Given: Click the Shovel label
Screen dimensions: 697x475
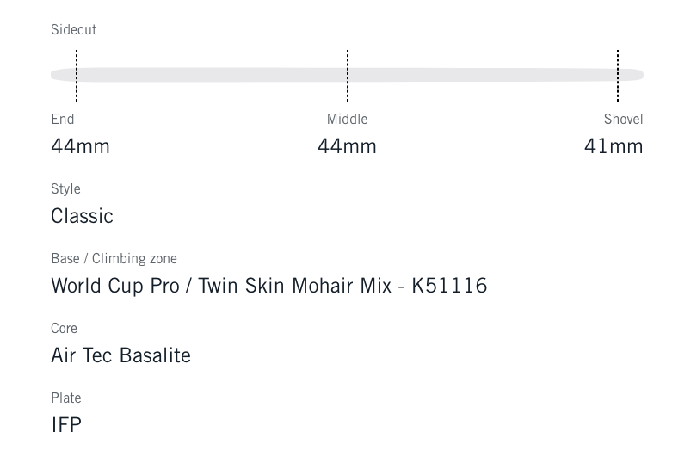Looking at the screenshot, I should (x=623, y=120).
